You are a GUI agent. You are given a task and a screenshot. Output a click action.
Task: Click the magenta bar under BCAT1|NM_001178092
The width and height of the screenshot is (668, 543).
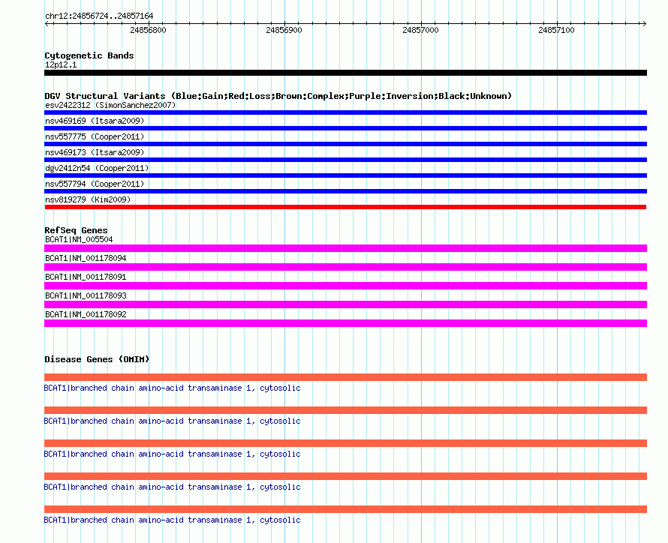coord(345,323)
